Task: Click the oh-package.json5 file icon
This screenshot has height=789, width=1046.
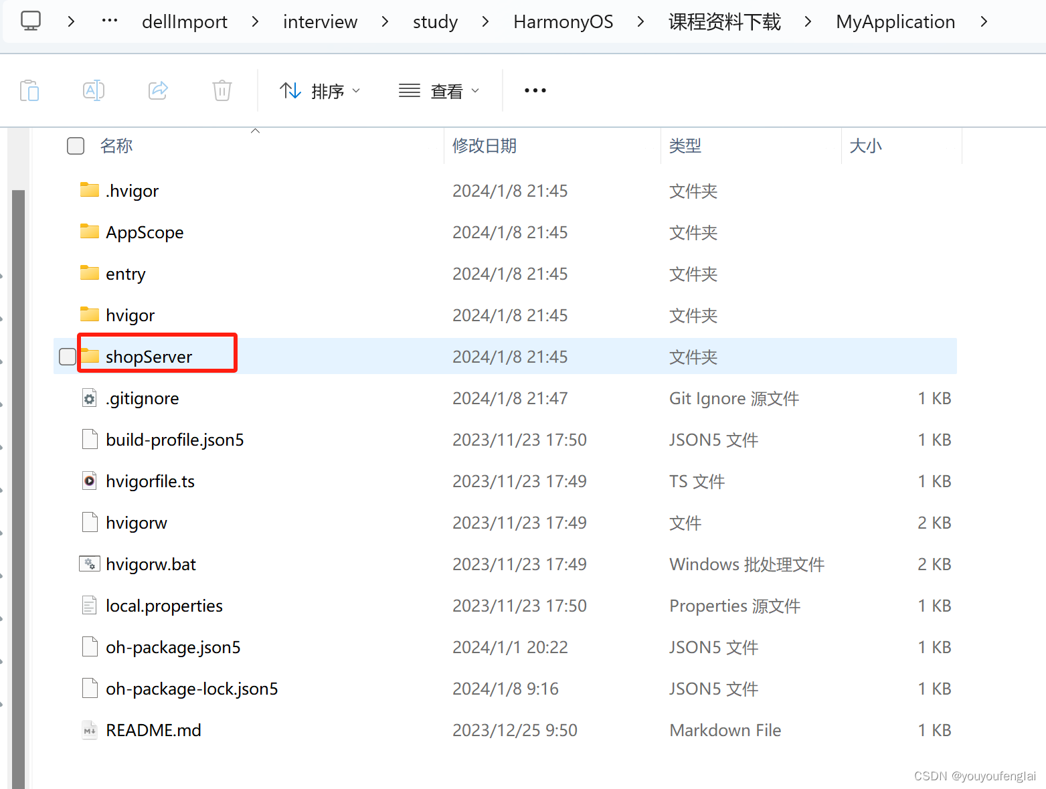Action: point(90,647)
